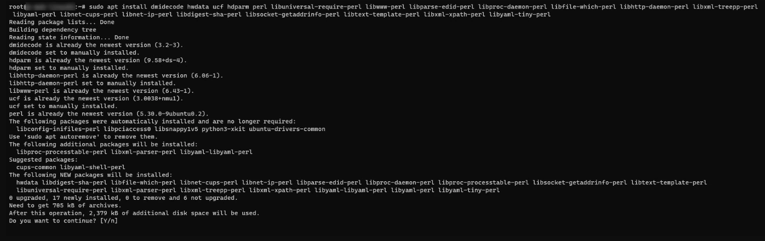Click the "Reading state information... Done" line
Image resolution: width=765 pixels, height=241 pixels.
[x=69, y=37]
